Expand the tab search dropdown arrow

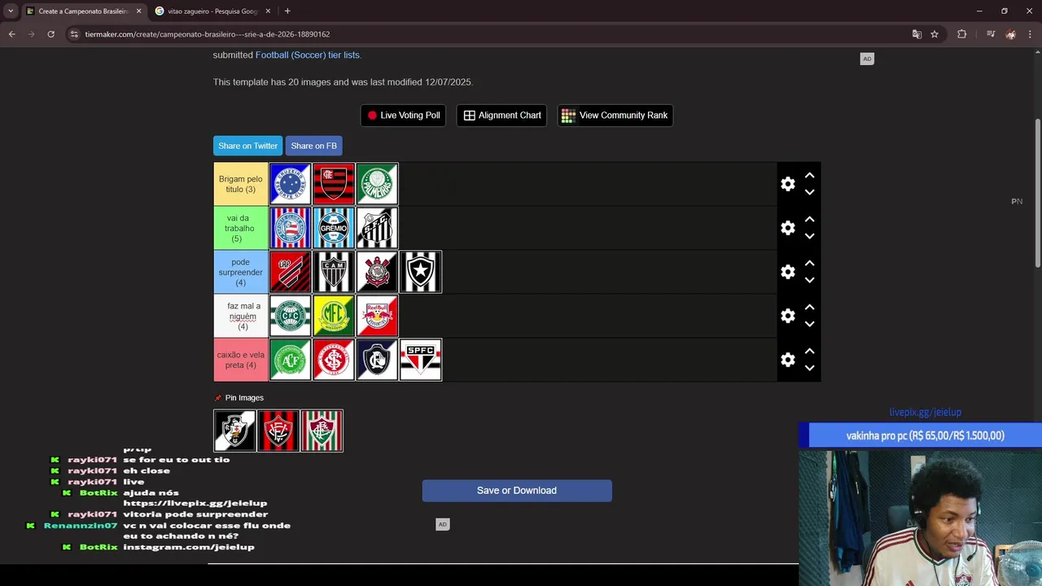(11, 11)
